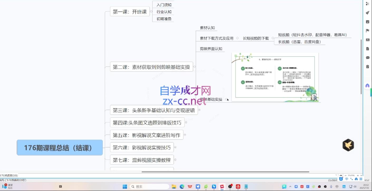Switch to the XMind taskbar icon

[222, 187]
